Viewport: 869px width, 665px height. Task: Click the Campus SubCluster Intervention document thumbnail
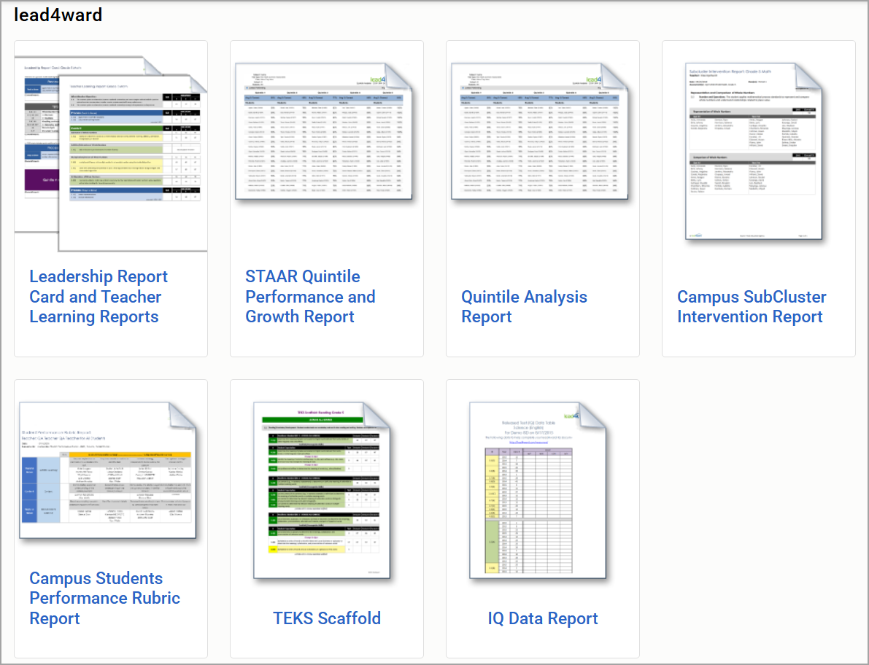click(x=754, y=151)
